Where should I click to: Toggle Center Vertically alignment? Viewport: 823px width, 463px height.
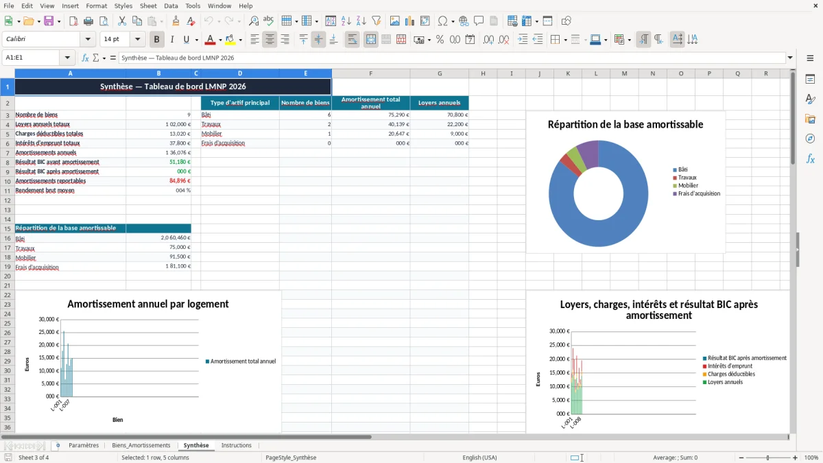pyautogui.click(x=318, y=40)
